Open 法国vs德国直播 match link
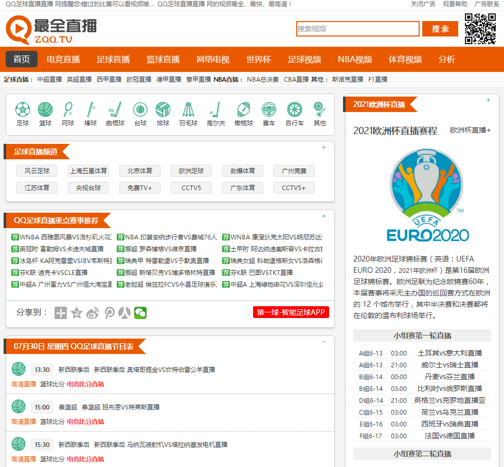The width and height of the screenshot is (504, 467). pos(449,436)
